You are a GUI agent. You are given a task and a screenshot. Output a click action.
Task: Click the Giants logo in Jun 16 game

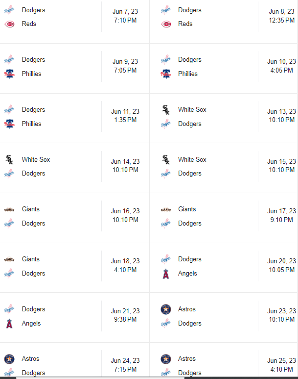click(9, 209)
